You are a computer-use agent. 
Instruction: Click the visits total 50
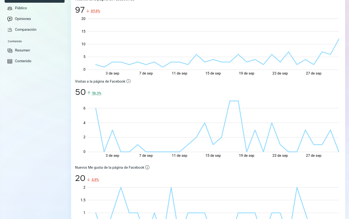80,92
